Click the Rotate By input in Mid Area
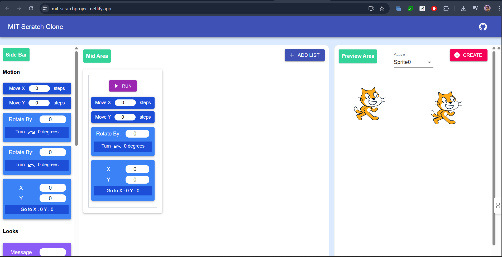The width and height of the screenshot is (502, 257). pyautogui.click(x=137, y=134)
